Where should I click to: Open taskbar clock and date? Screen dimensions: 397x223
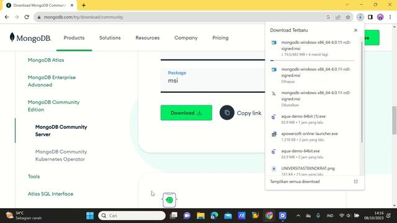373,216
